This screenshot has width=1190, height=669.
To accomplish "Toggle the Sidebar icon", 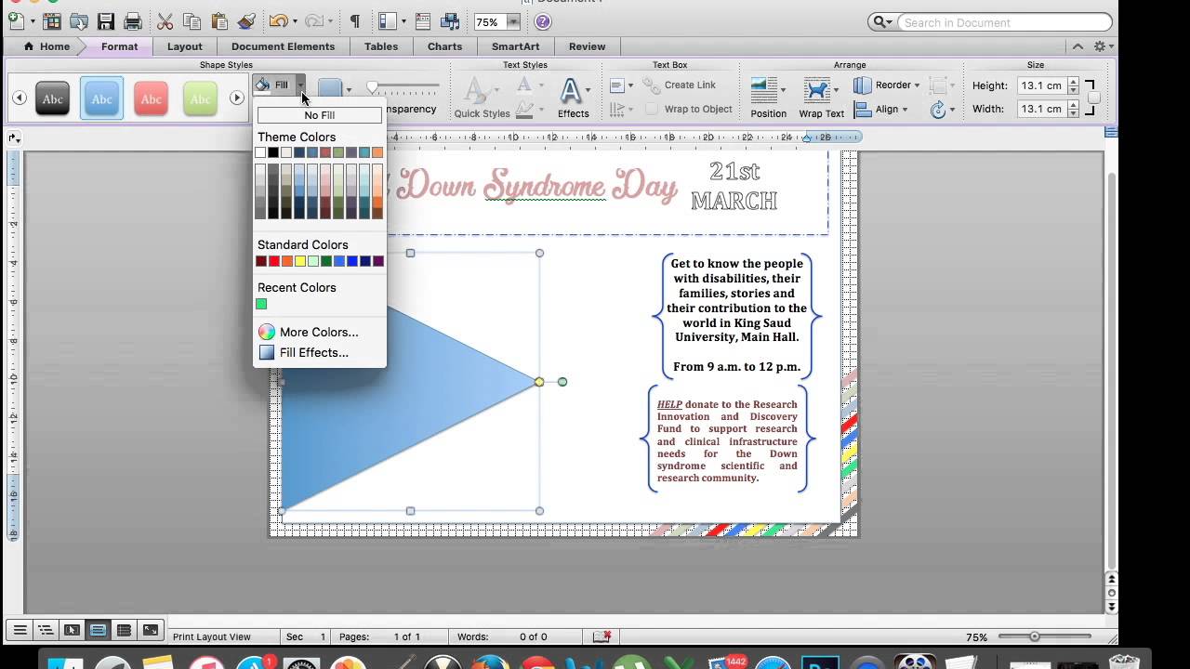I will [389, 20].
